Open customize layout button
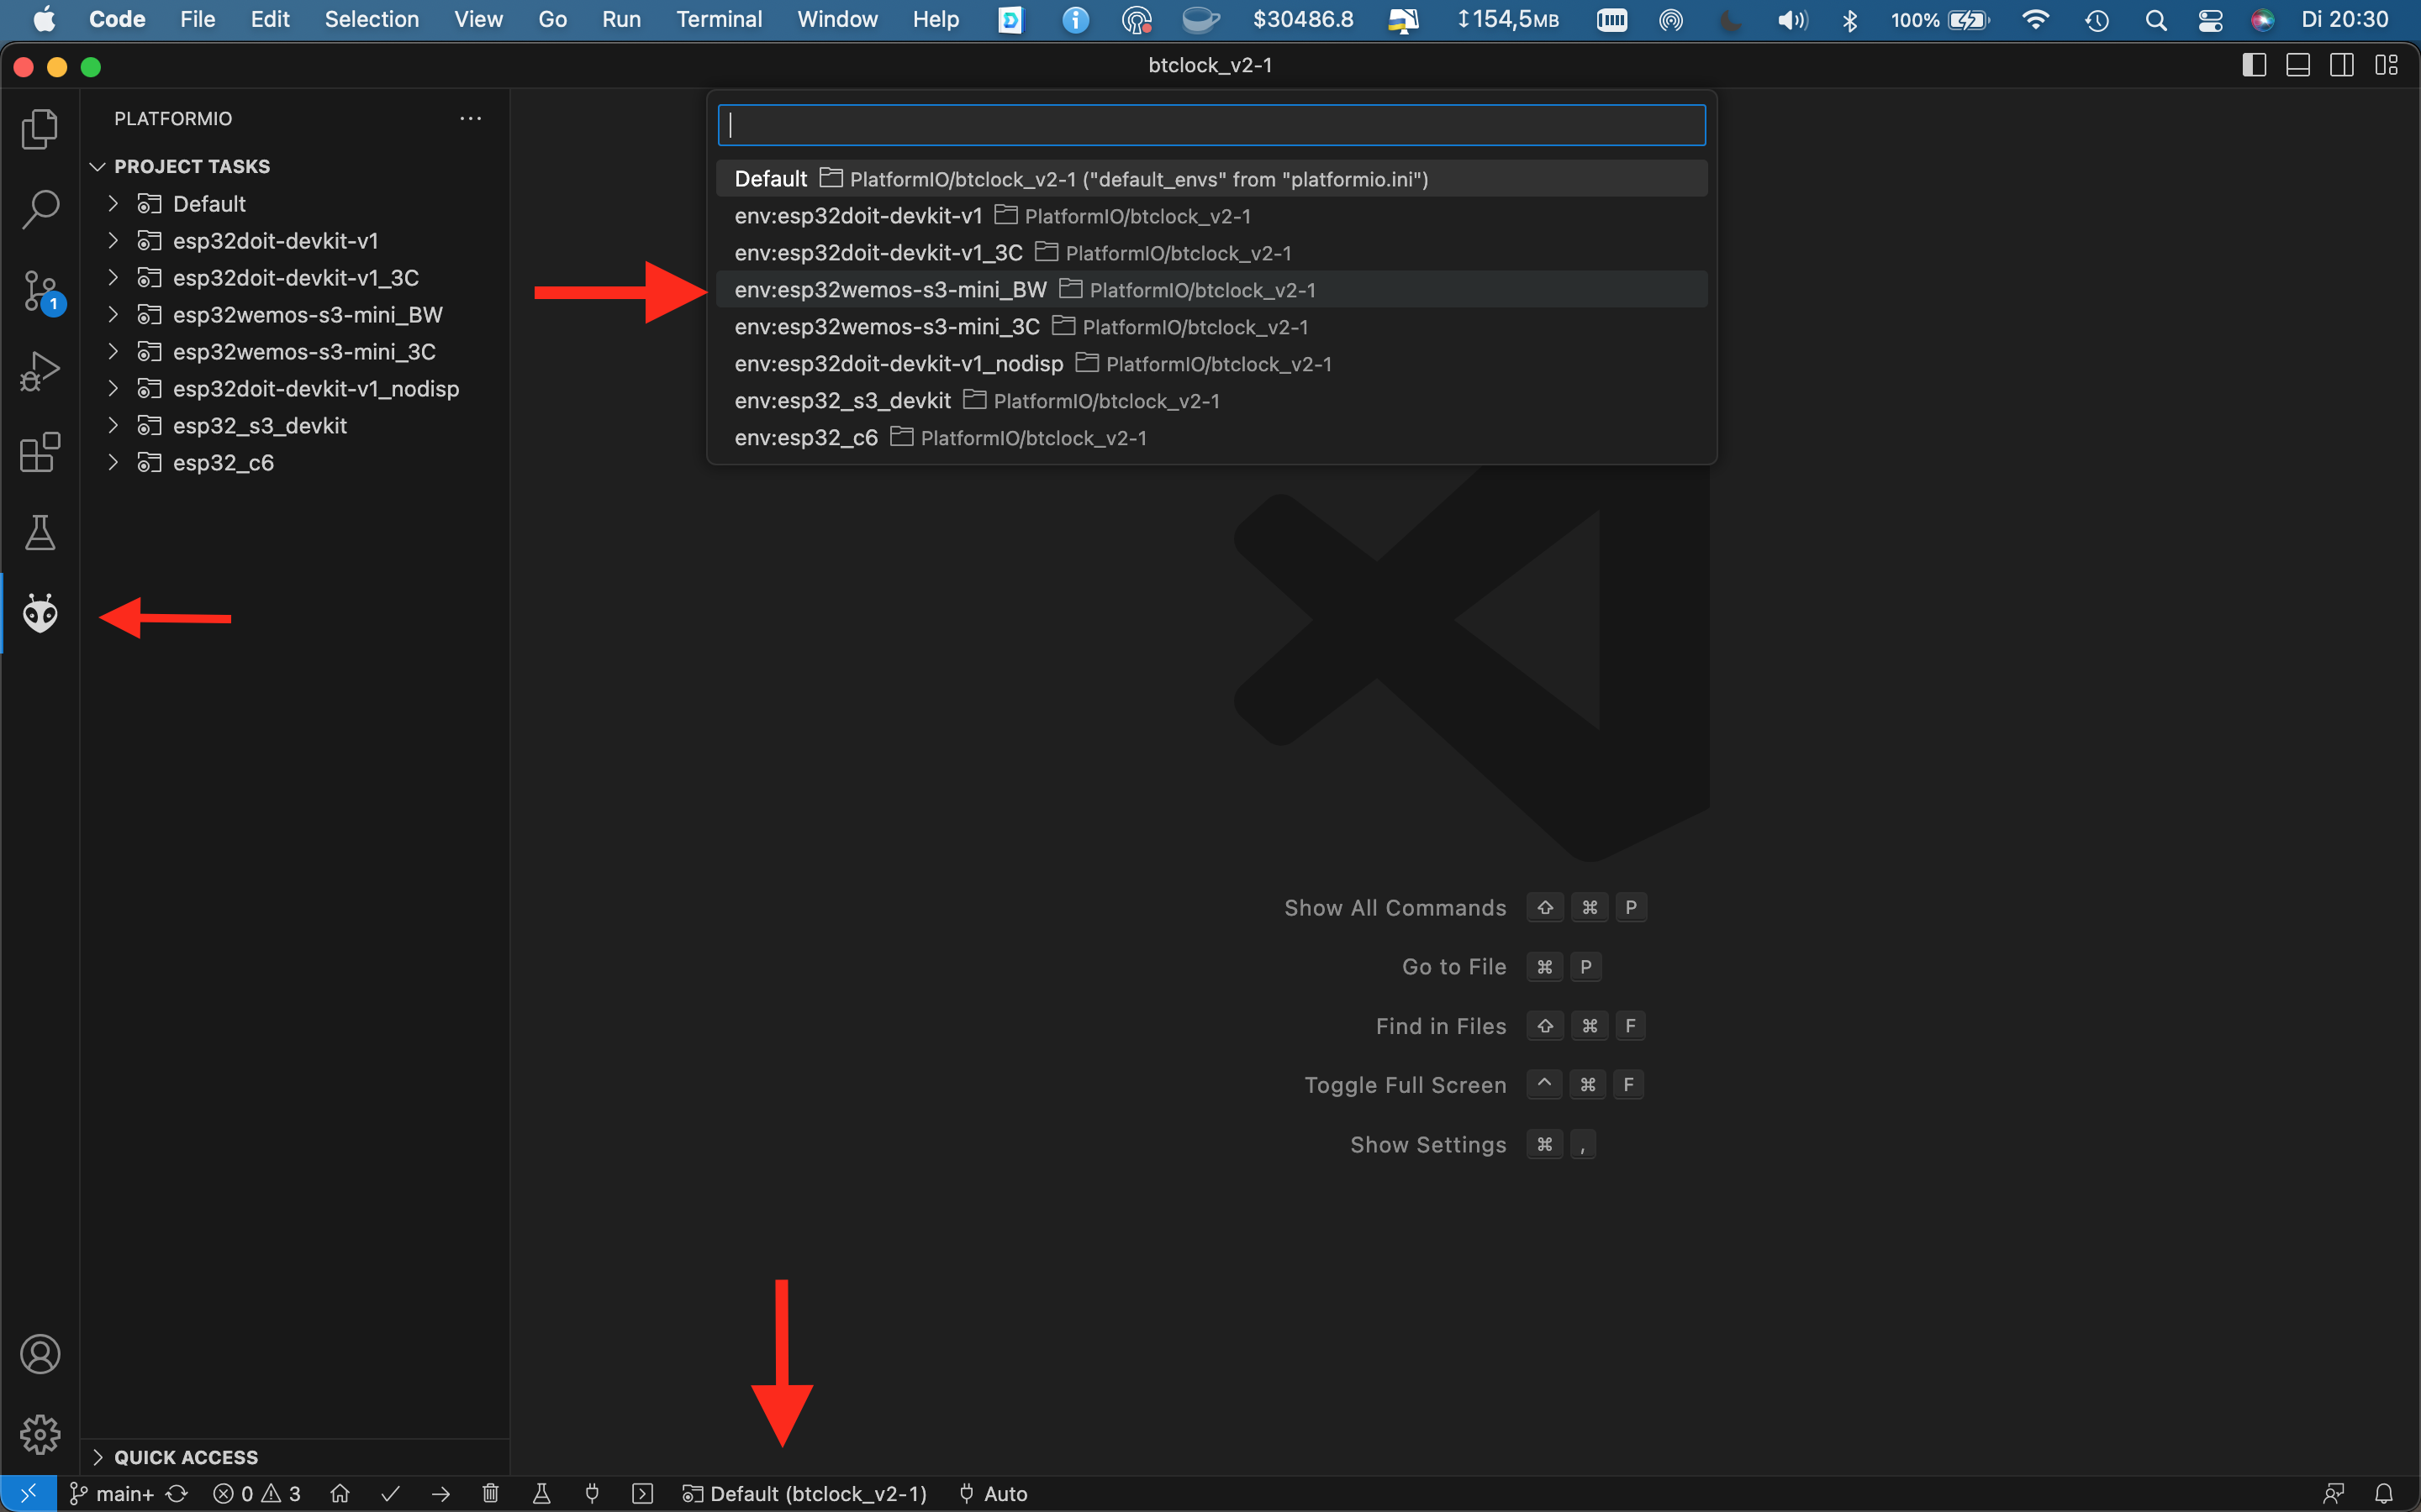 pyautogui.click(x=2386, y=65)
